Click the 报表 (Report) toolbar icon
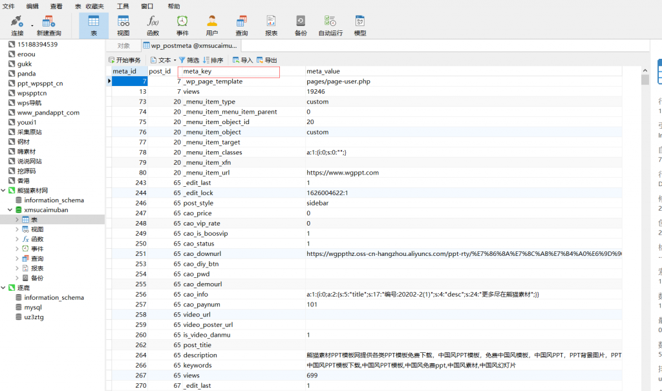Screen dimensions: 662x391 271,25
